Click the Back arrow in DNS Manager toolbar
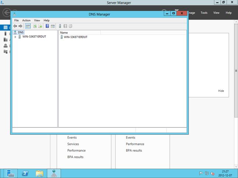Image resolution: width=238 pixels, height=178 pixels. pos(15,26)
